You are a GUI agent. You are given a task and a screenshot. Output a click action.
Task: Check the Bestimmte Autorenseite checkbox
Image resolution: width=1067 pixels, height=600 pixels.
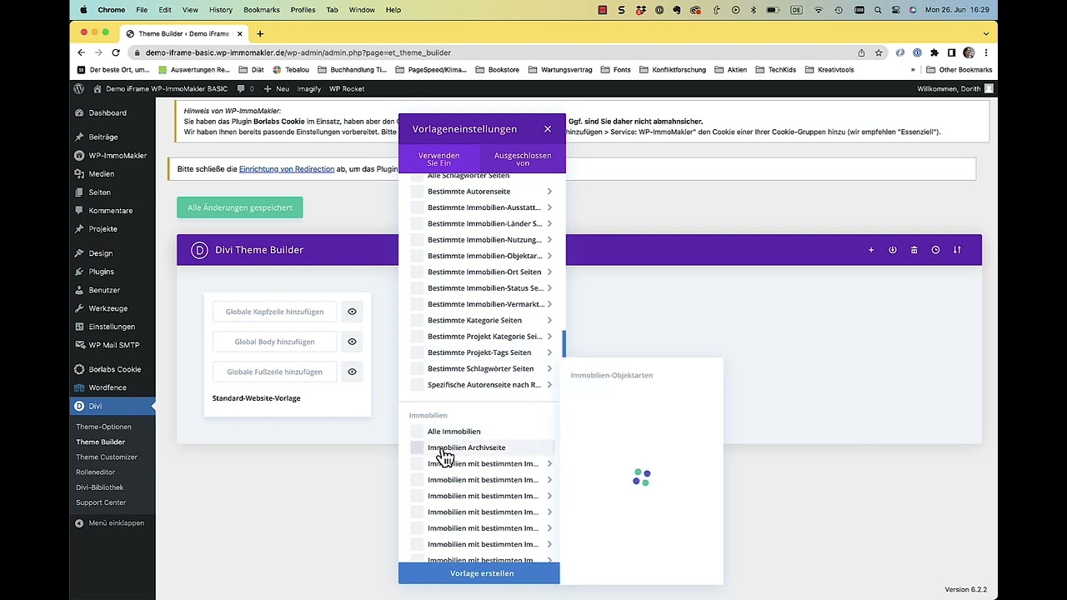coord(417,192)
